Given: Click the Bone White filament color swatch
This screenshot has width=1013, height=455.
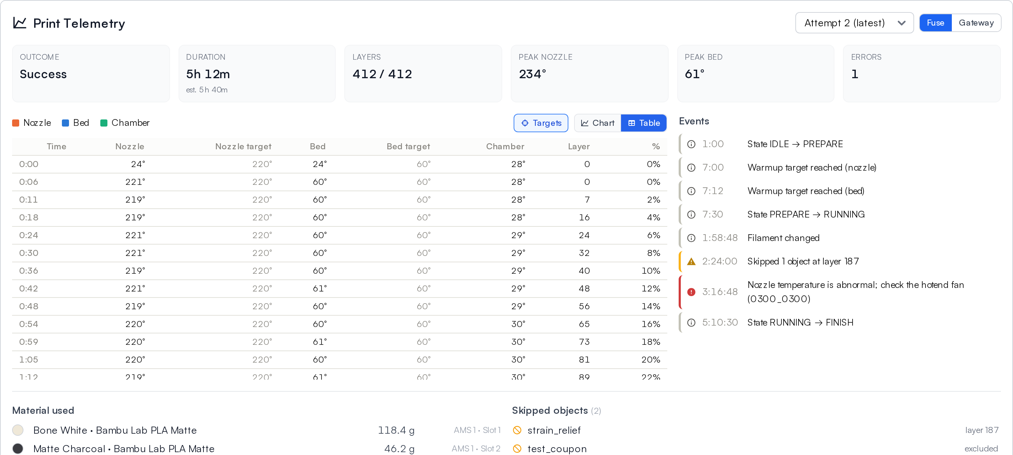Looking at the screenshot, I should pos(18,430).
